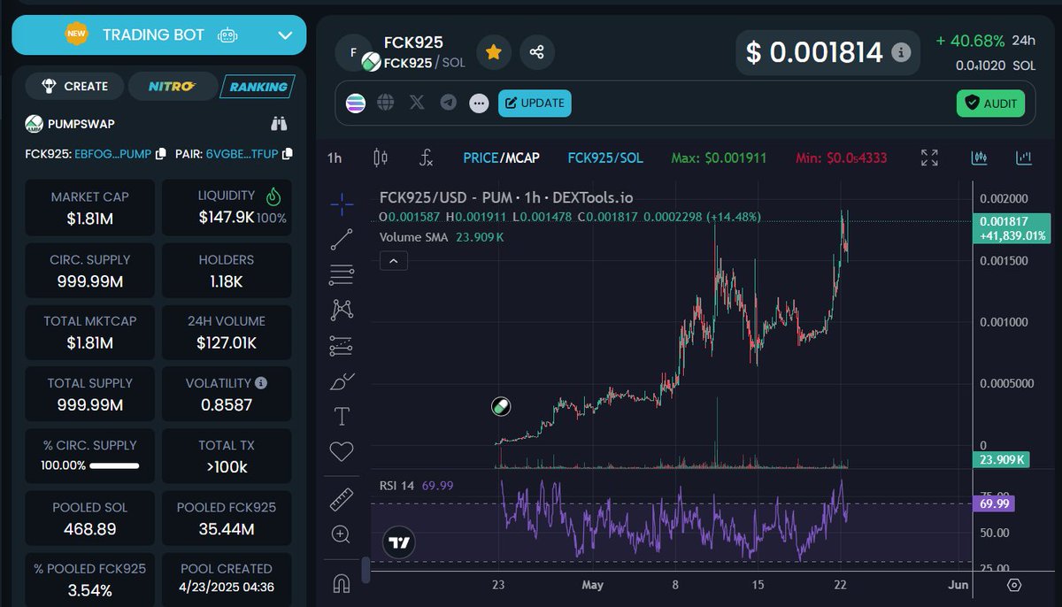Expand the TRADING BOT dropdown
This screenshot has height=607, width=1062.
[x=285, y=35]
